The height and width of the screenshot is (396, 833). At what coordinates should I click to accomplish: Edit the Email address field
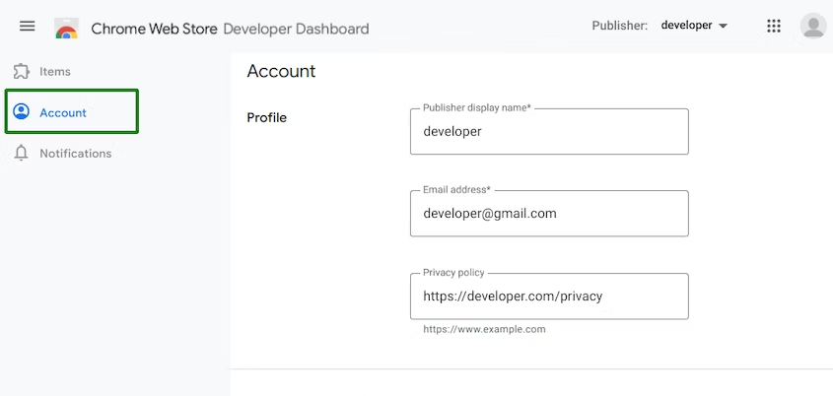(x=549, y=214)
